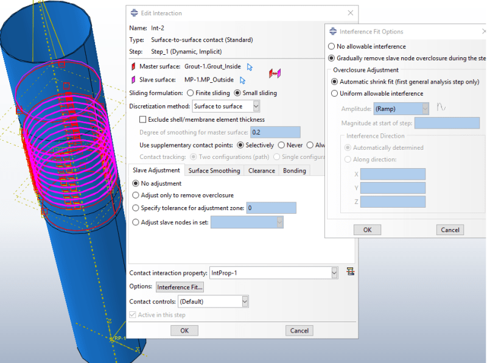487x363 pixels.
Task: Click the magenta slave surface icon
Action: click(x=133, y=80)
